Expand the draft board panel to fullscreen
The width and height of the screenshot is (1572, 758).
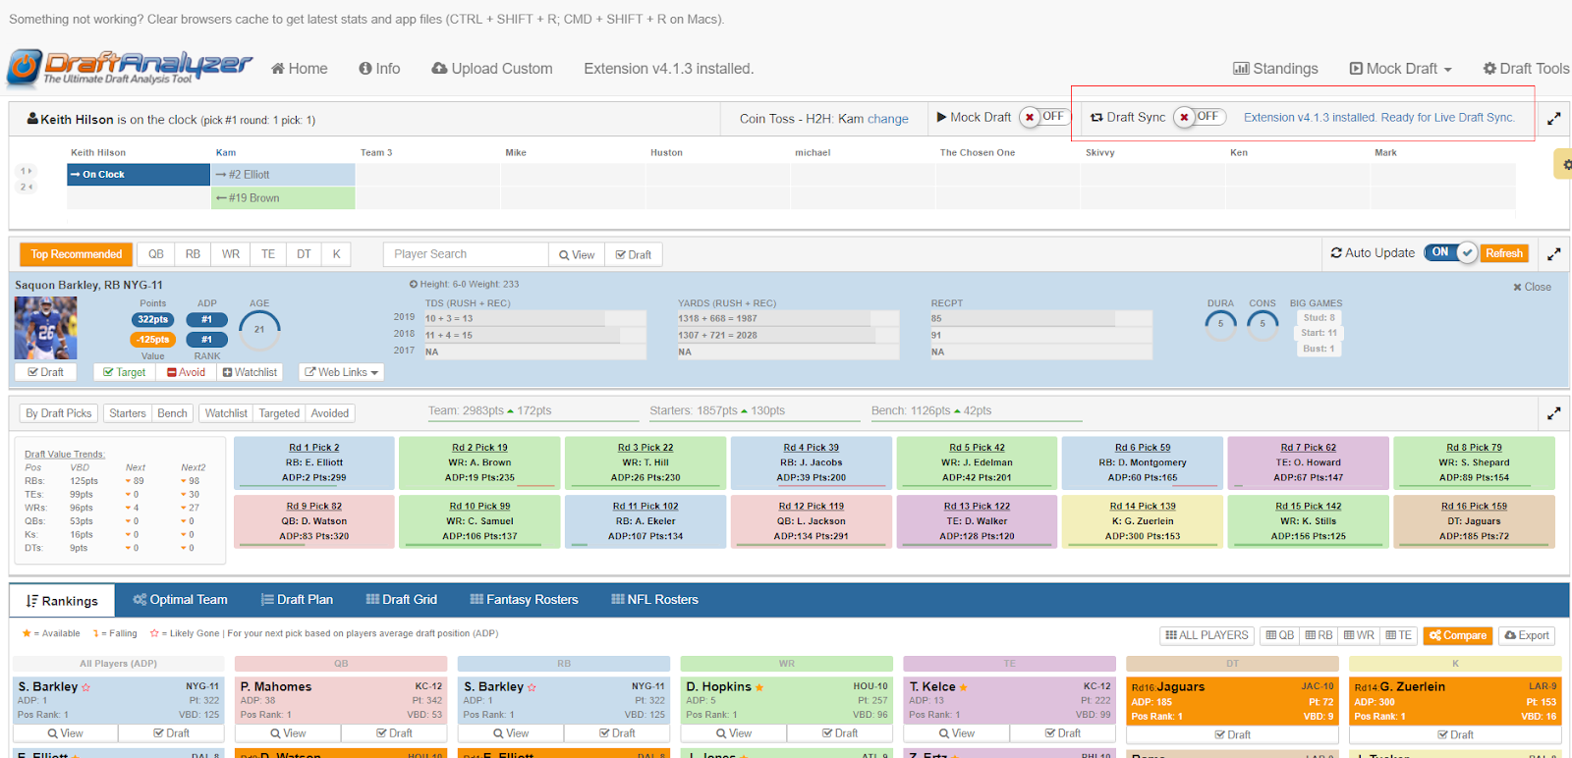(x=1554, y=118)
